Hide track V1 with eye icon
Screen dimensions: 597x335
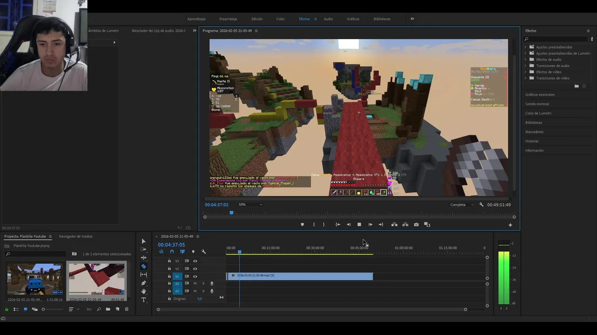[195, 276]
